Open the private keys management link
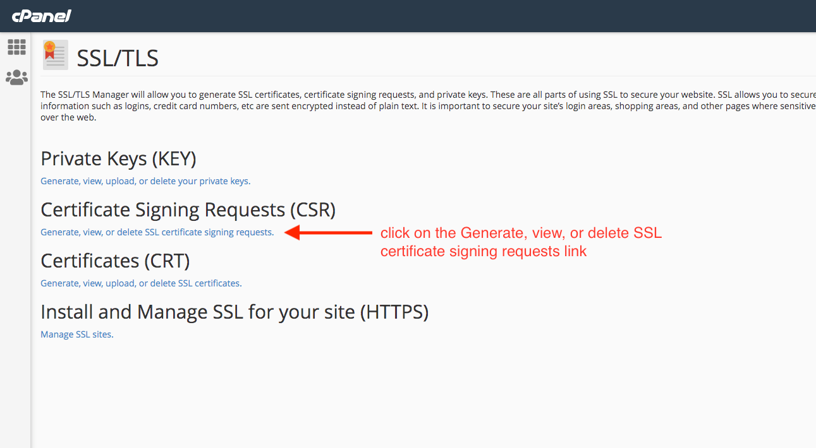This screenshot has width=816, height=448. [x=145, y=181]
